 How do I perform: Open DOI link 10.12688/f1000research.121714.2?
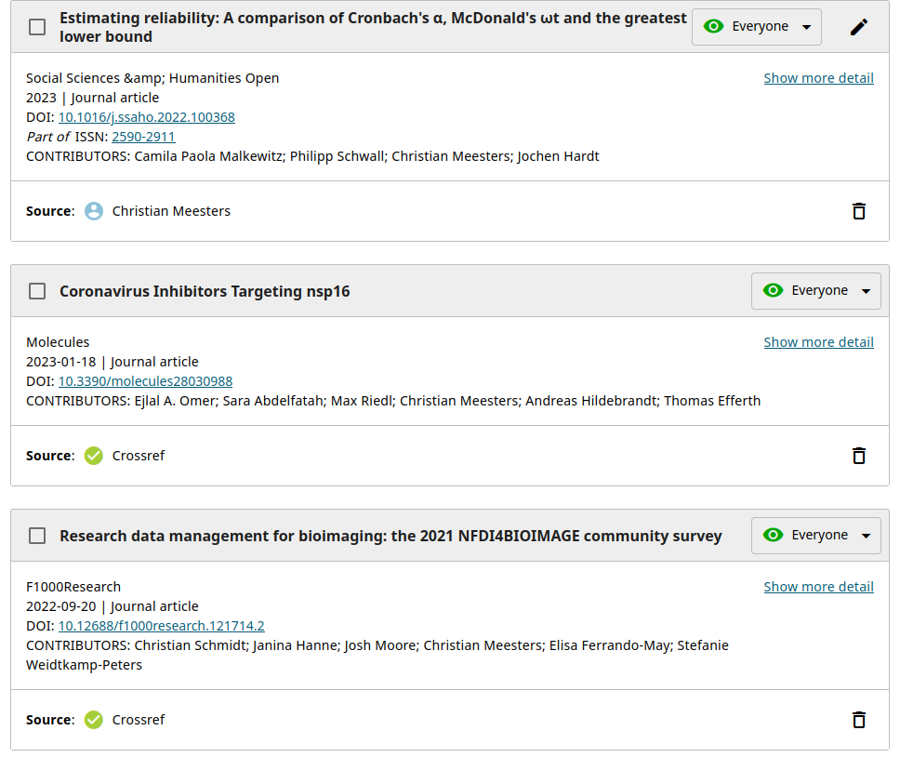tap(161, 626)
